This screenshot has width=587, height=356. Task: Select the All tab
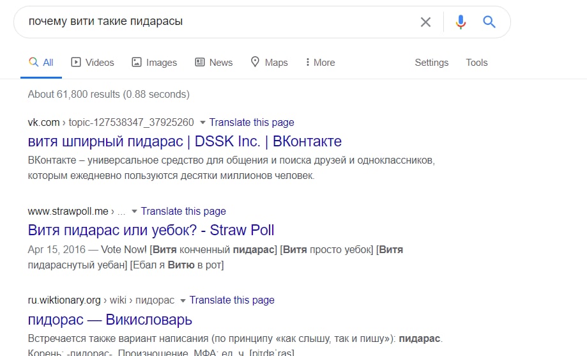coord(41,63)
